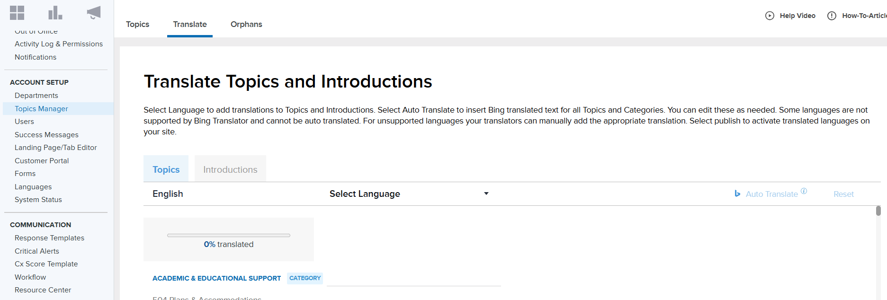Open the Topics top navigation tab
The width and height of the screenshot is (887, 300).
pos(137,24)
